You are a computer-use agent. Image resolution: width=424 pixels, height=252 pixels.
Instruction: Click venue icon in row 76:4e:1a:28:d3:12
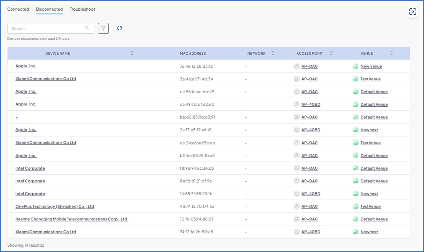tap(356, 66)
